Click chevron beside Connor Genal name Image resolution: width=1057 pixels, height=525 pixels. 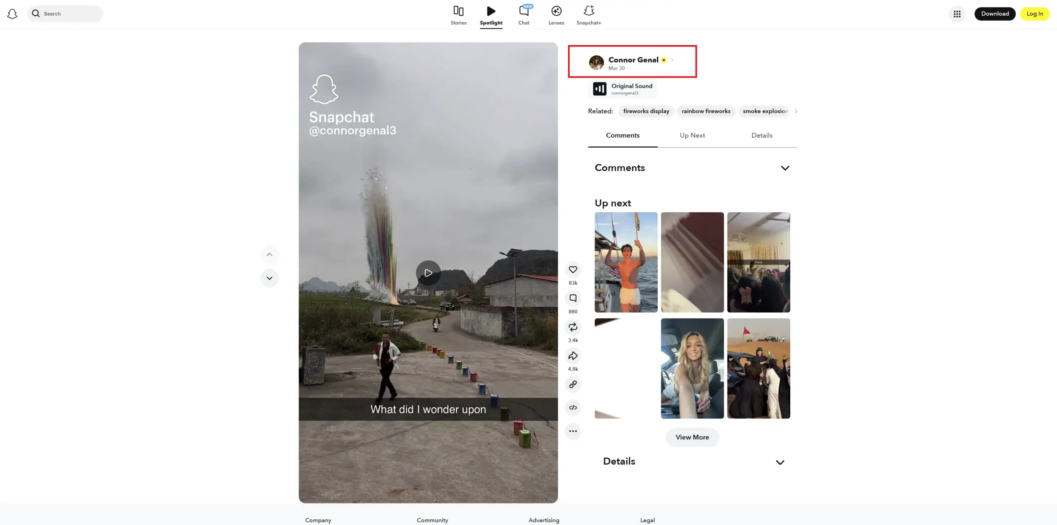[672, 60]
